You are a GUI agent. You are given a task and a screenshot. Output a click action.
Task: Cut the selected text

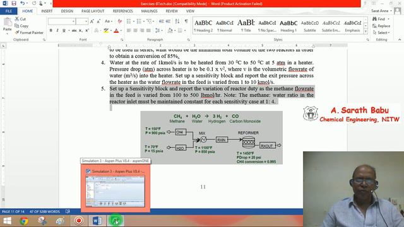click(20, 19)
